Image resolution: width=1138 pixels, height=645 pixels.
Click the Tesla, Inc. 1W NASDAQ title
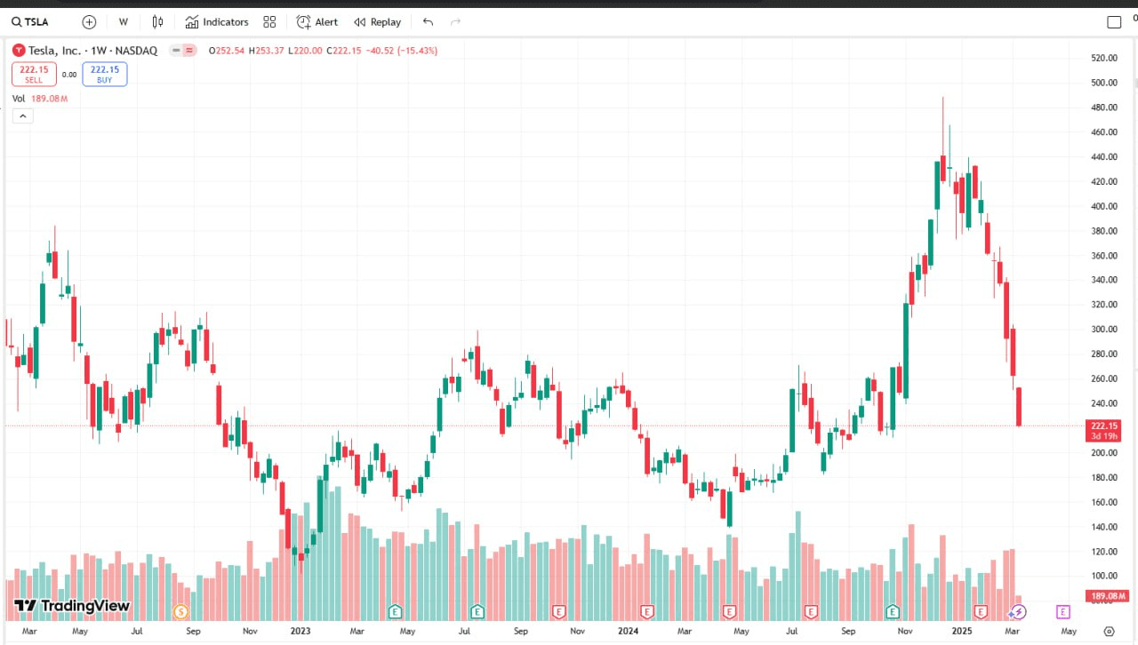point(92,51)
